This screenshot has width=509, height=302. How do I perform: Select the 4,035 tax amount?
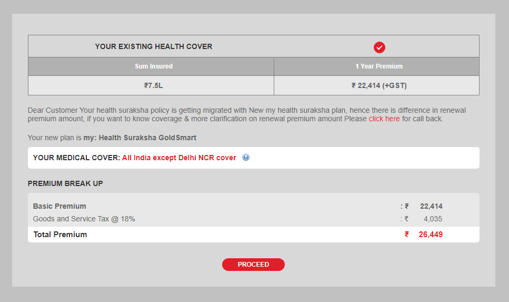(433, 219)
